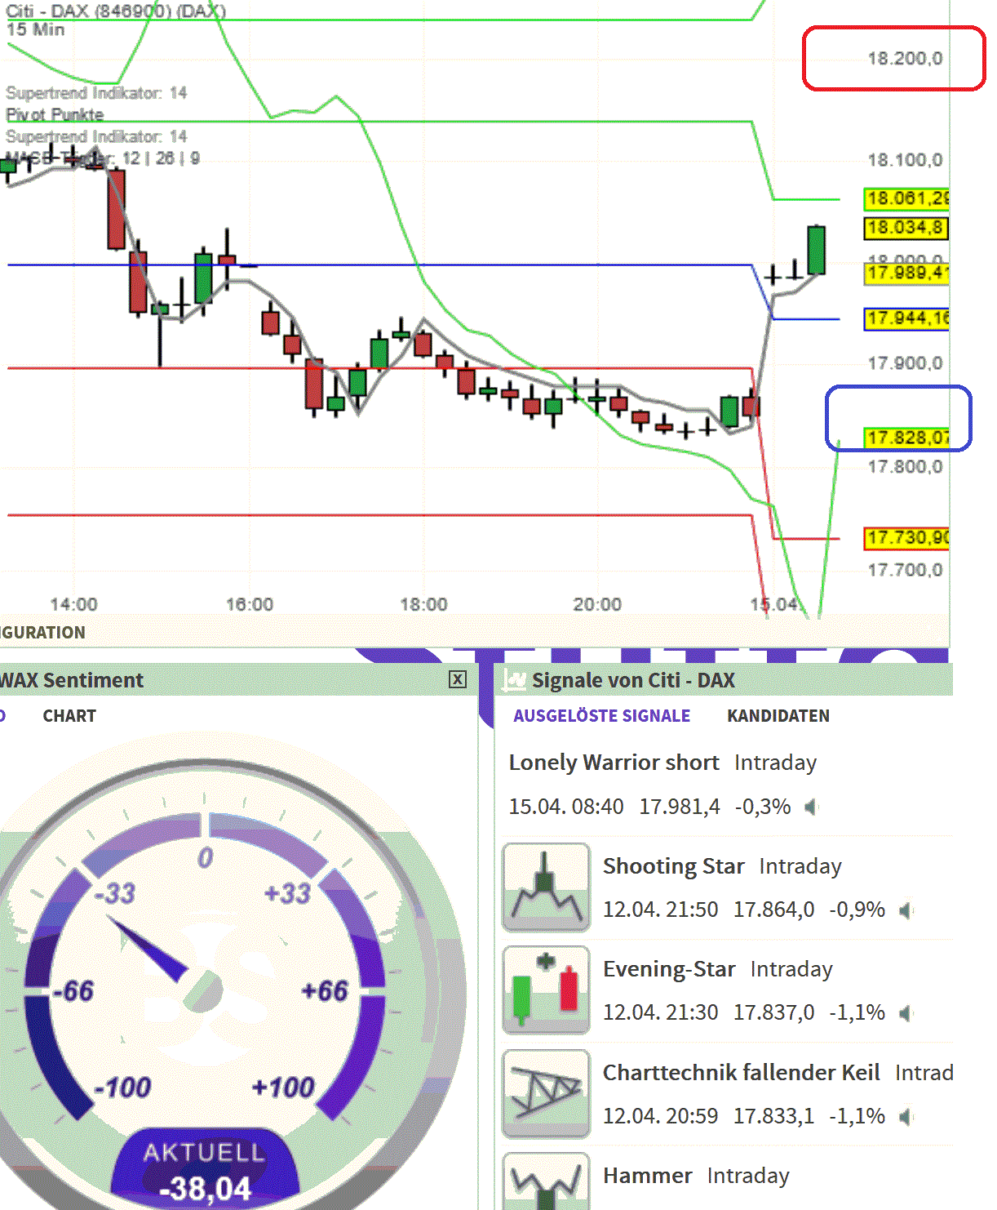Click the speaker icon for fallender Keil signal
997x1210 pixels.
pos(905,1116)
